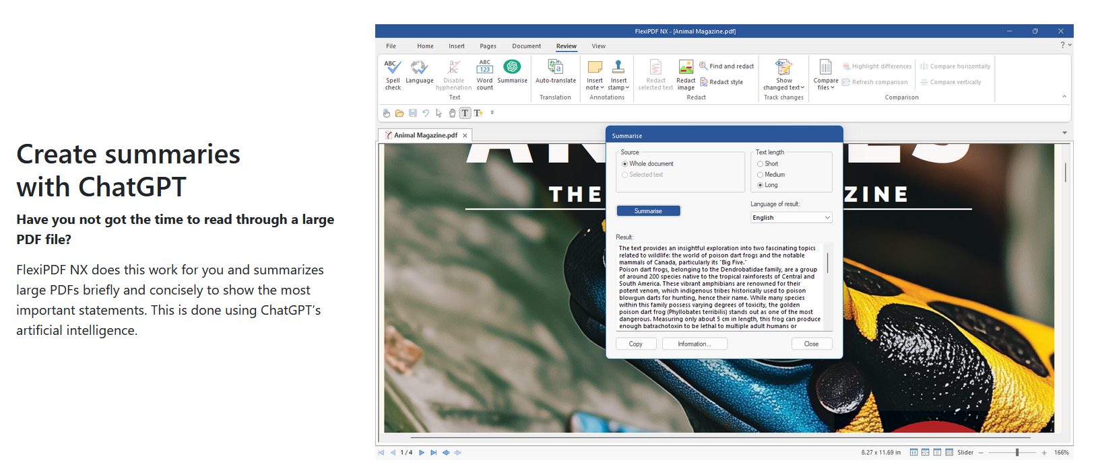Switch to the View ribbon tab
The width and height of the screenshot is (1098, 466).
[598, 46]
